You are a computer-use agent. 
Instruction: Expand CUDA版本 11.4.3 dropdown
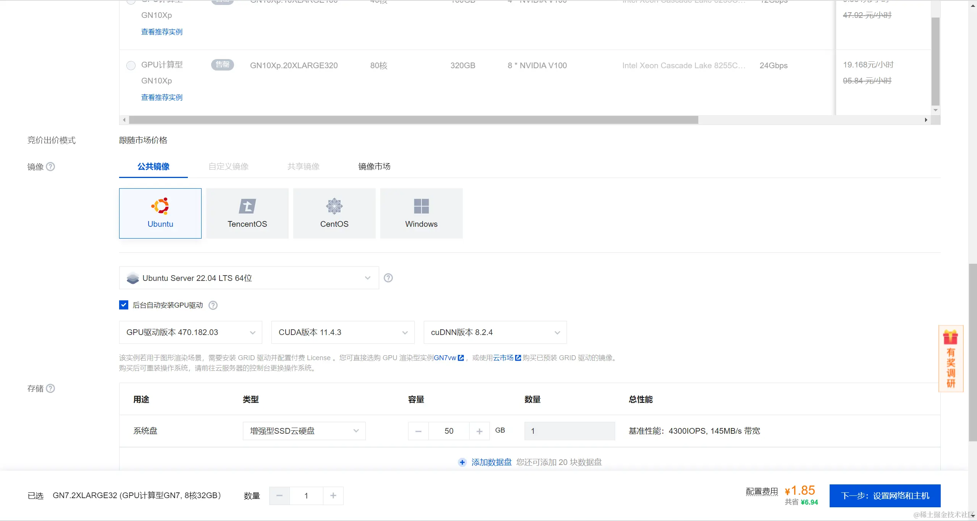pyautogui.click(x=342, y=332)
